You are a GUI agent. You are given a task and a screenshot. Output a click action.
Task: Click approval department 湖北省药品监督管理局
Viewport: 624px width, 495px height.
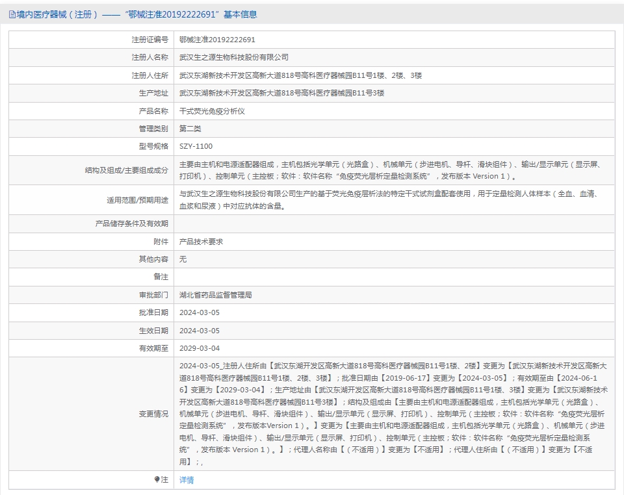pos(215,295)
